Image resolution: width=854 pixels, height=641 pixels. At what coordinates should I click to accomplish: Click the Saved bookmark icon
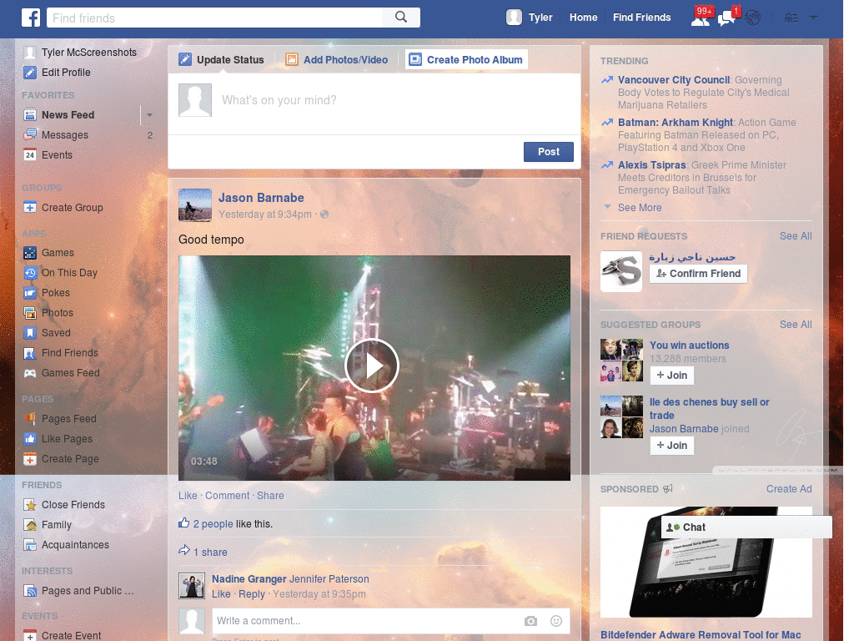point(30,333)
